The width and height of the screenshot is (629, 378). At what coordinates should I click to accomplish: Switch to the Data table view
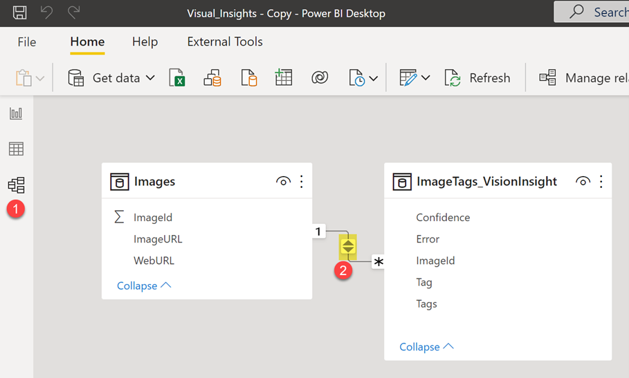(x=16, y=149)
